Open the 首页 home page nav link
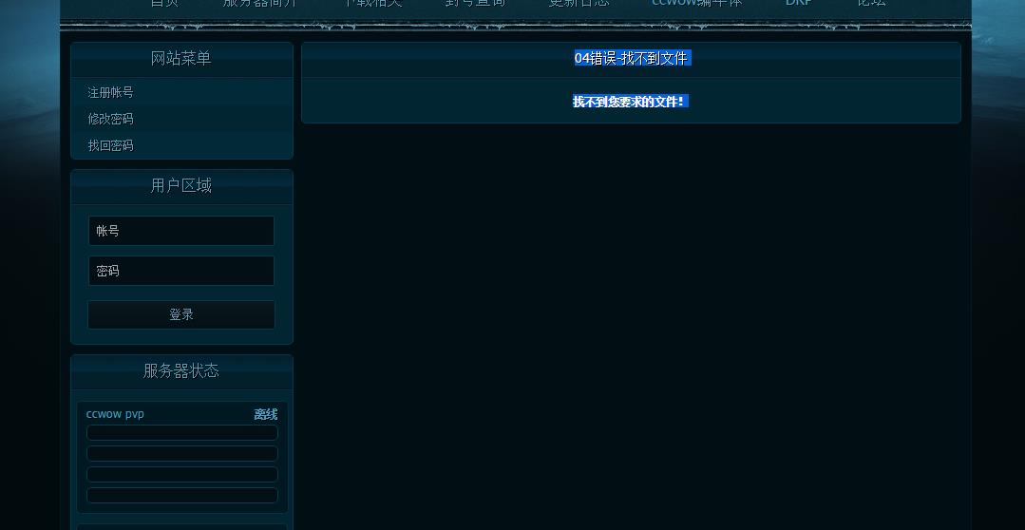 click(x=164, y=3)
